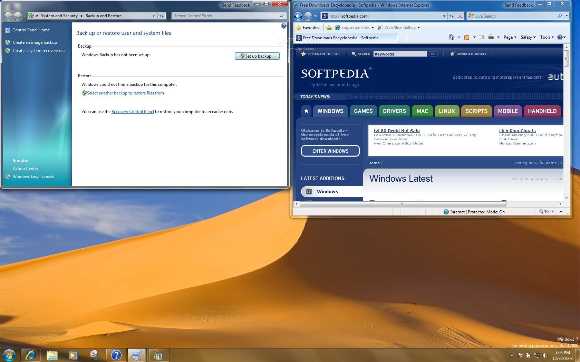580x362 pixels.
Task: Click the lvl 80 Druid Hot Sale ad link
Action: (x=397, y=131)
